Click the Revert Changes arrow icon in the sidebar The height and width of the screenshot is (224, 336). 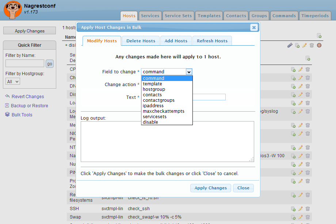tap(7, 96)
